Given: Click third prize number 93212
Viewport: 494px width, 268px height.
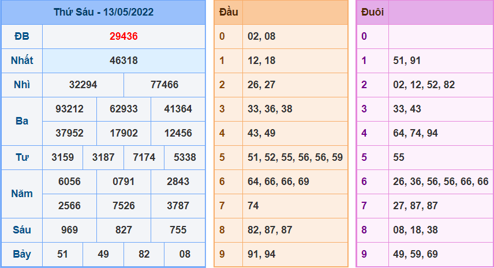Looking at the screenshot, I should coord(70,109).
